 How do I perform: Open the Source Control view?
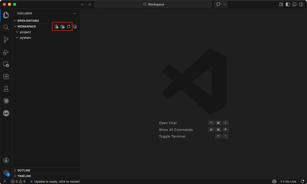tap(6, 40)
